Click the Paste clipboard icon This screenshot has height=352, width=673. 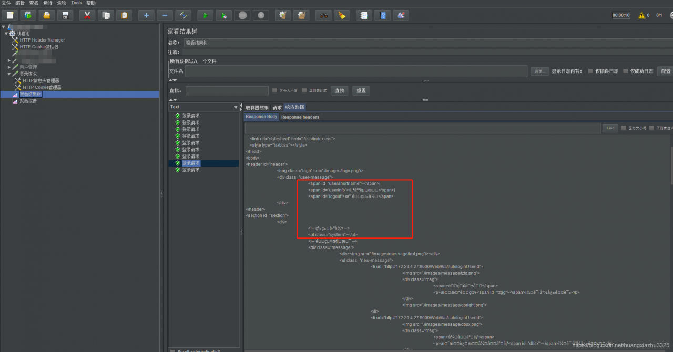pos(124,15)
